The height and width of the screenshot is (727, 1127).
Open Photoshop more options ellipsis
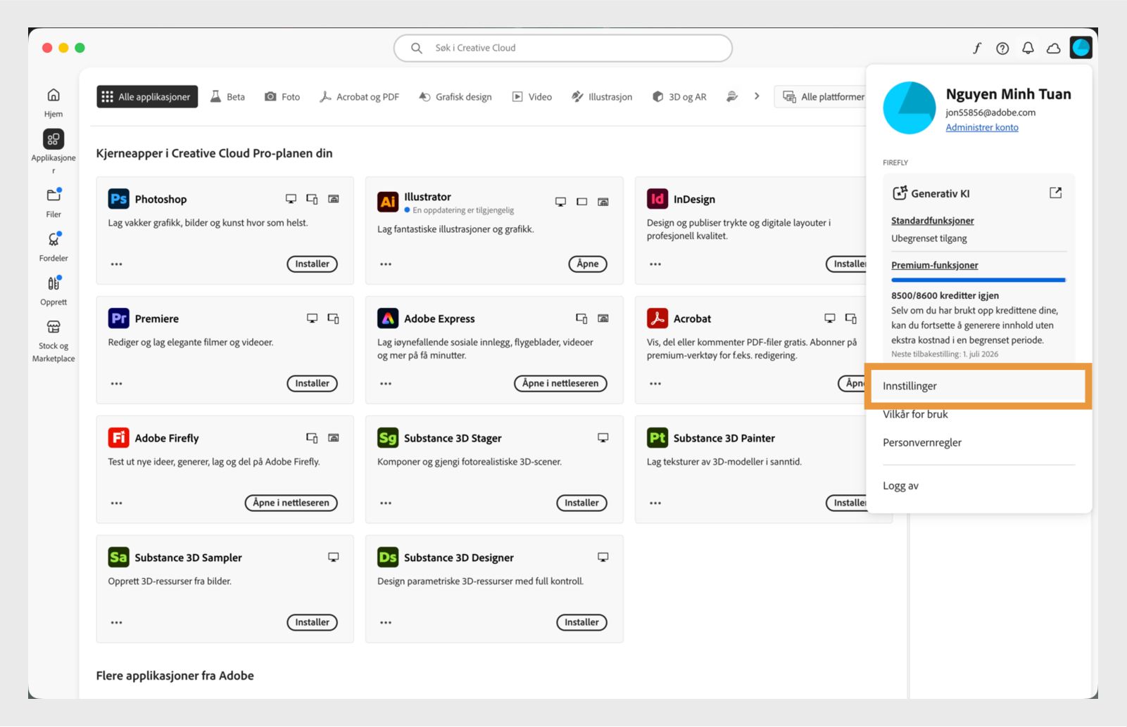pos(116,264)
